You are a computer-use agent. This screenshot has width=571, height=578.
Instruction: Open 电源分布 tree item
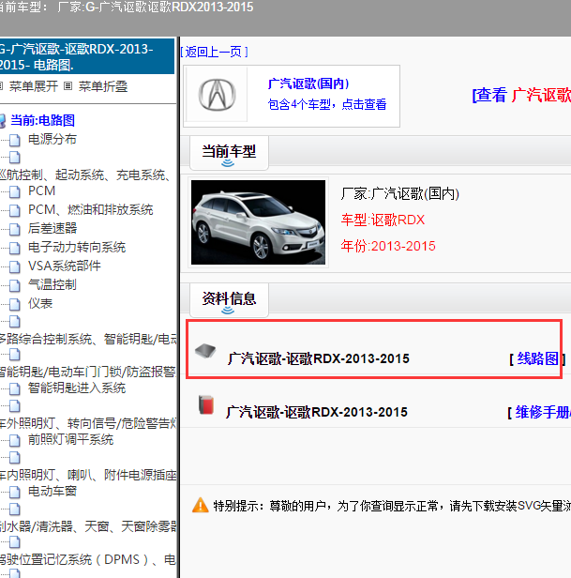(53, 139)
